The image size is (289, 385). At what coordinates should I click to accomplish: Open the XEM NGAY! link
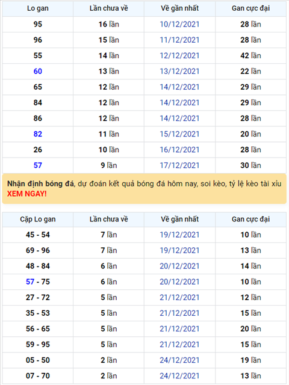tap(26, 194)
